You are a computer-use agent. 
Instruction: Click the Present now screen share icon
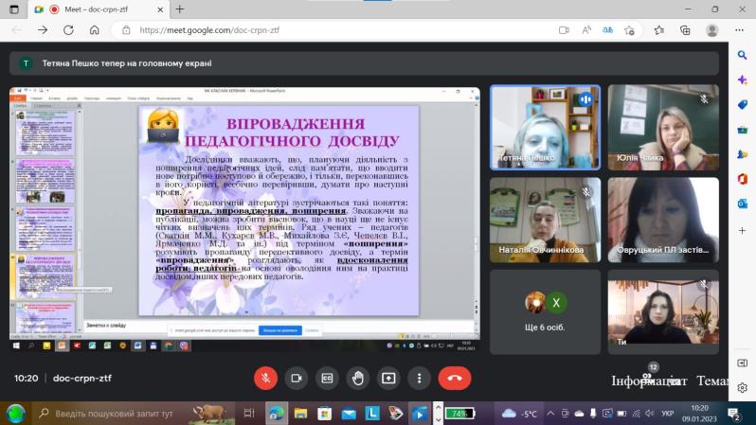tap(388, 378)
